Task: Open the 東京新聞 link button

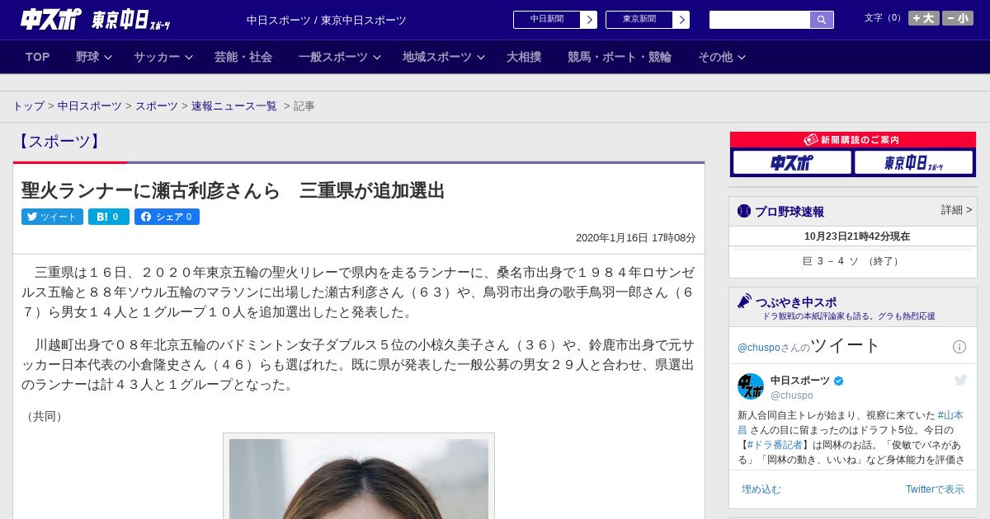Action: point(639,20)
